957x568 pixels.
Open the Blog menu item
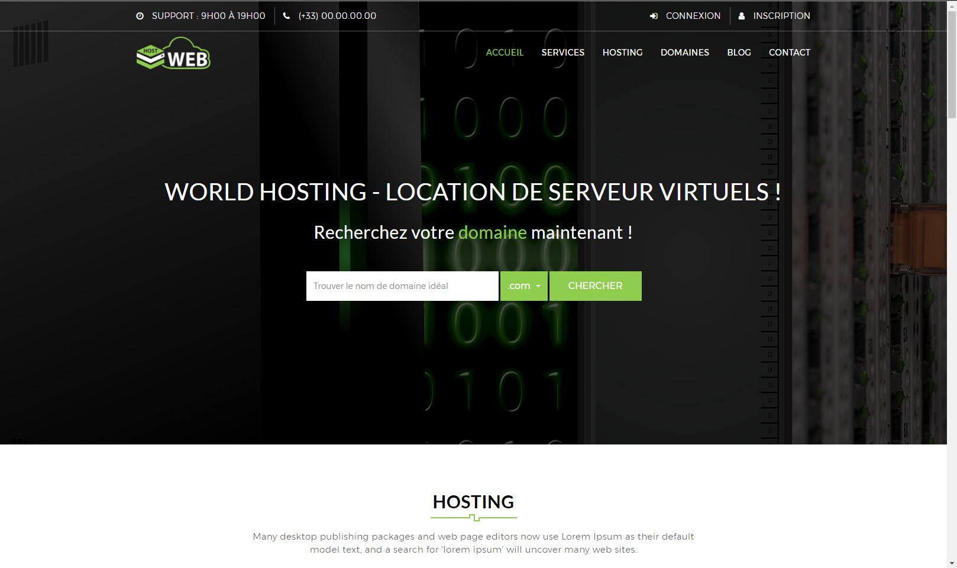tap(739, 53)
